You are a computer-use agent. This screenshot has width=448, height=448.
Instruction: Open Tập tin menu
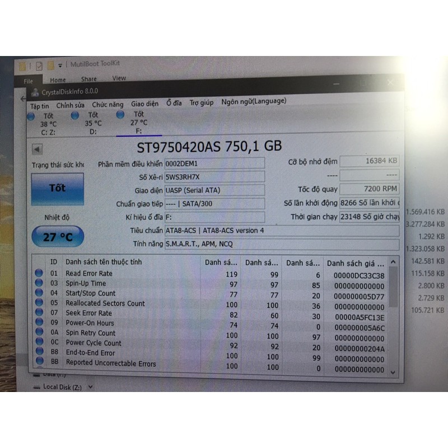pos(40,106)
